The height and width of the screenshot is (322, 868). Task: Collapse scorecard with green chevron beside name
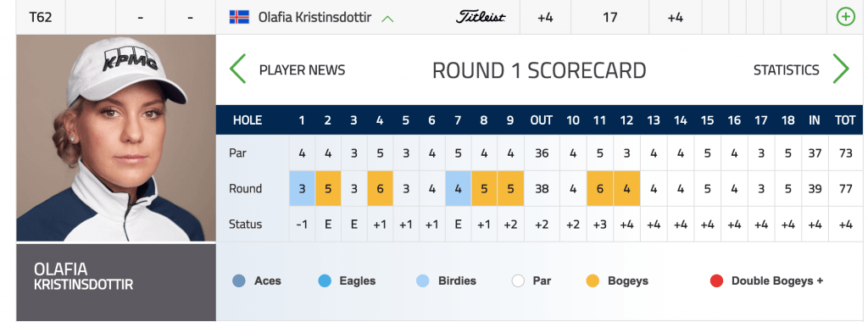(387, 19)
